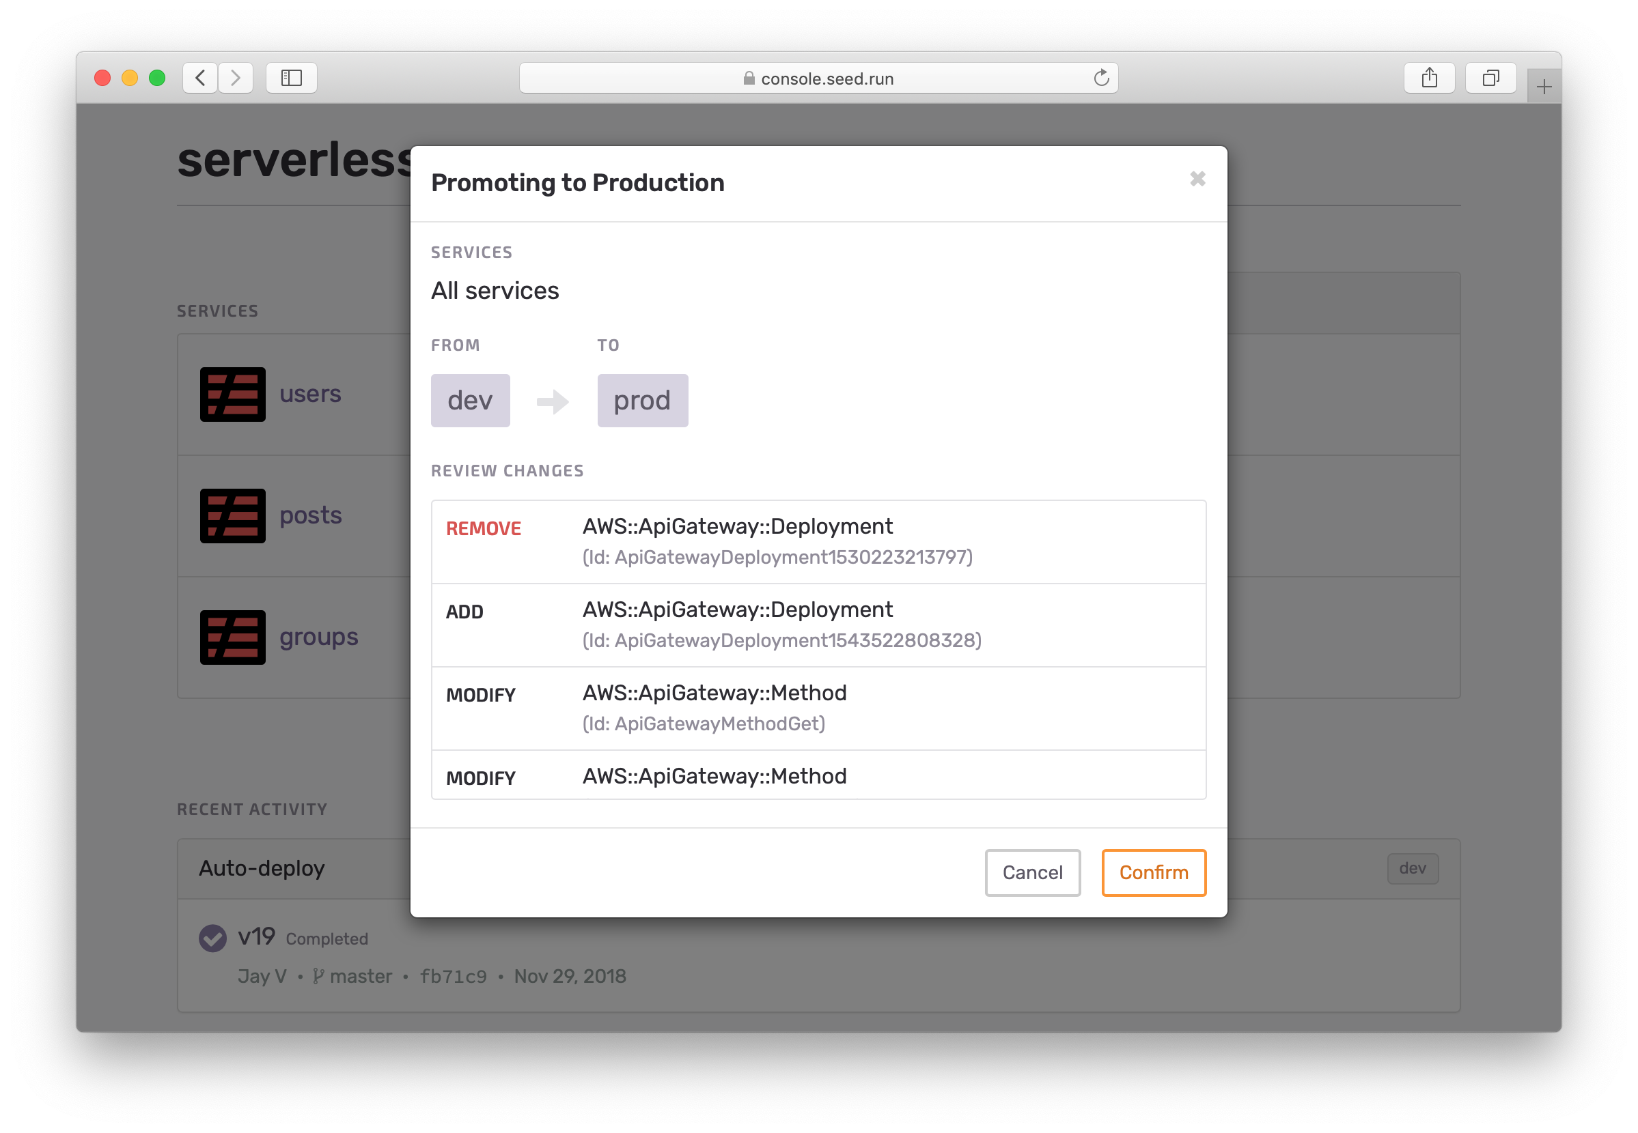Open the Share menu
This screenshot has width=1638, height=1133.
tap(1429, 78)
